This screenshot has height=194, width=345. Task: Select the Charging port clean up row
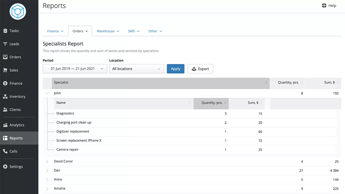pyautogui.click(x=195, y=123)
